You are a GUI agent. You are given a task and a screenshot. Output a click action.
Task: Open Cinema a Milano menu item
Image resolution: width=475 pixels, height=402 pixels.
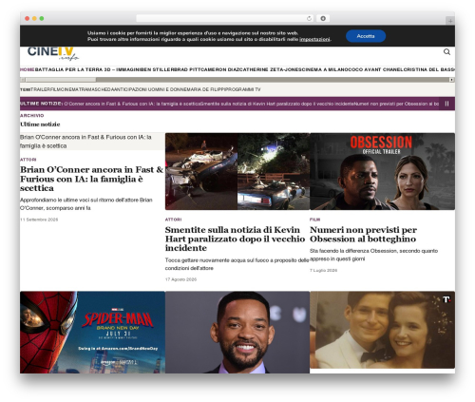pyautogui.click(x=326, y=69)
